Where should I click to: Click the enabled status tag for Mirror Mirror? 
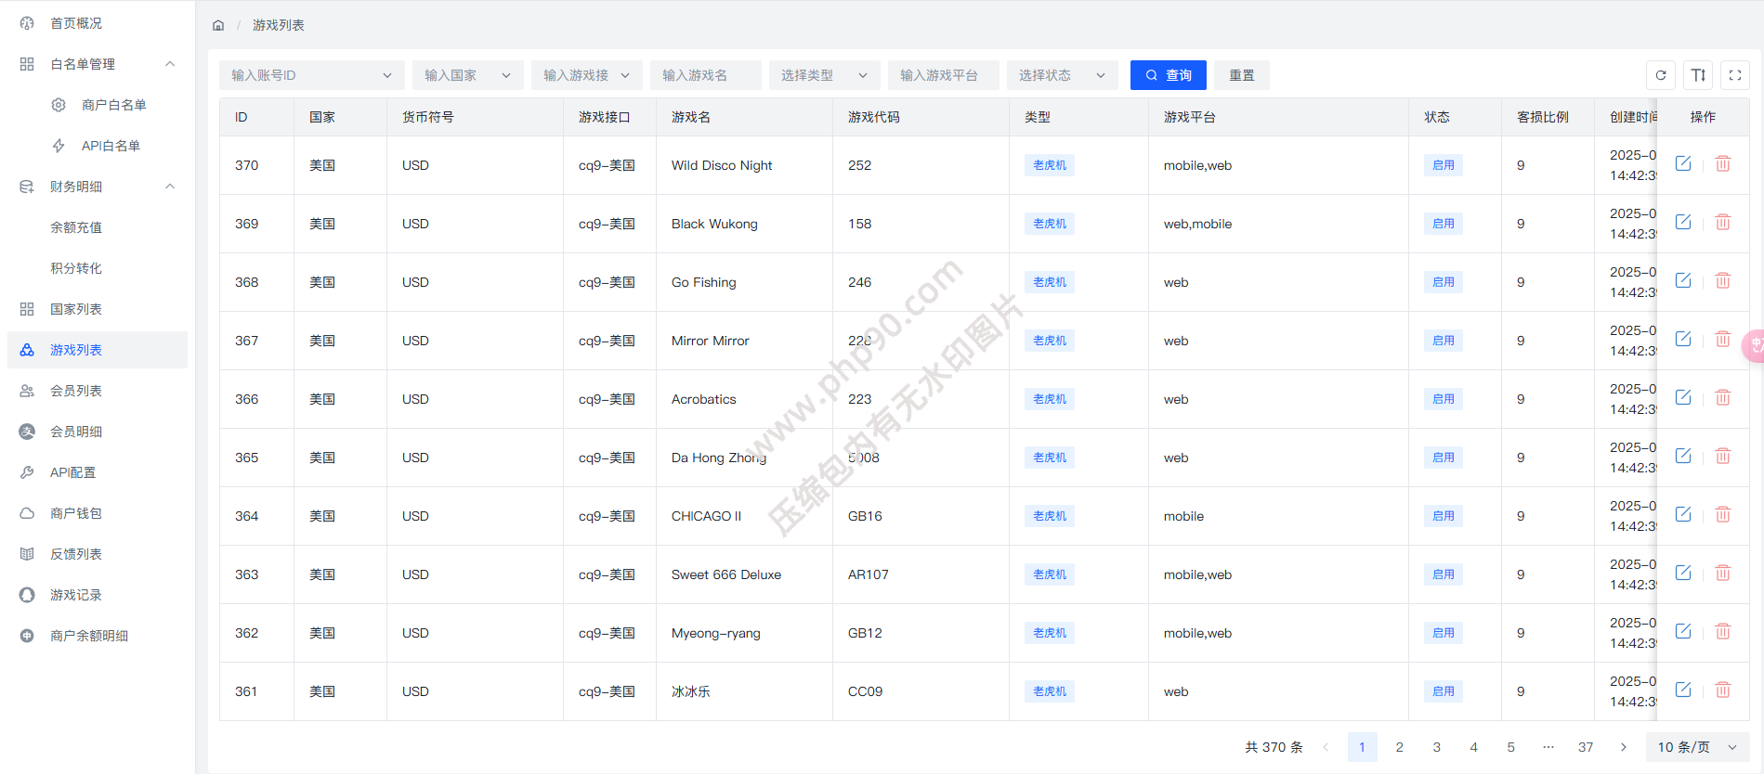(x=1443, y=341)
